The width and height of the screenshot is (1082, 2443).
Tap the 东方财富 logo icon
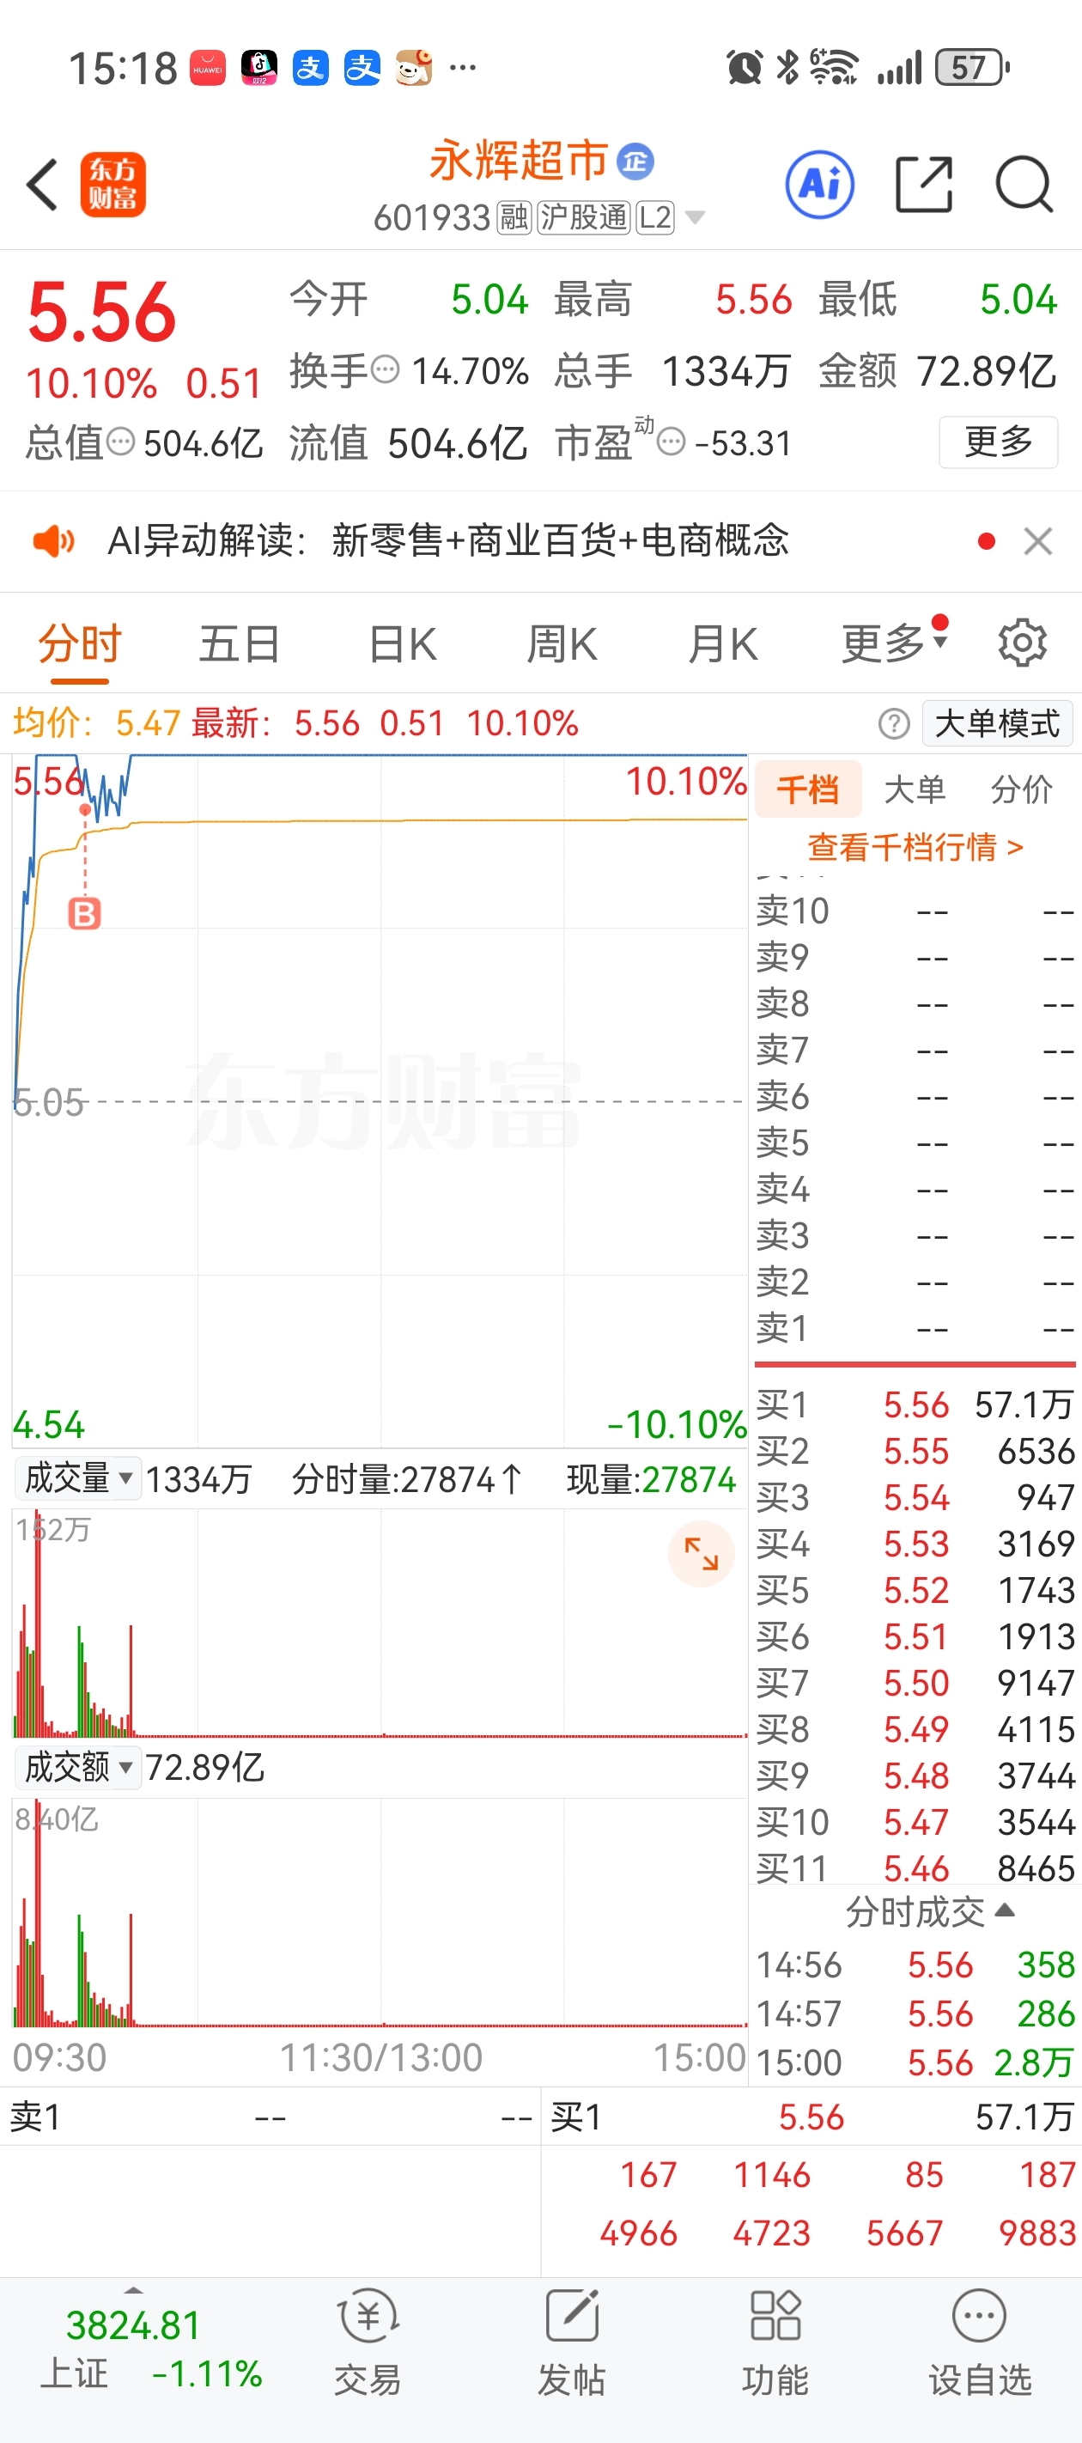pyautogui.click(x=112, y=184)
